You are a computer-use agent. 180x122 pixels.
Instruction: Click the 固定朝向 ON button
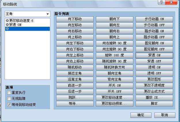click(154, 43)
